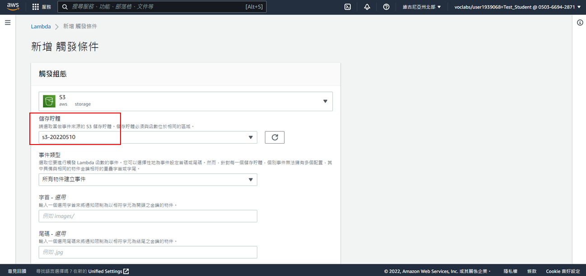Open the notifications bell icon
This screenshot has height=276, width=586.
(367, 7)
